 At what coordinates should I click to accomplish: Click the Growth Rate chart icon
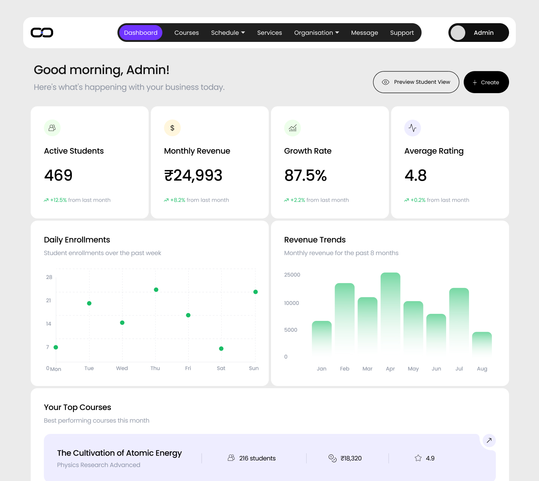click(292, 128)
